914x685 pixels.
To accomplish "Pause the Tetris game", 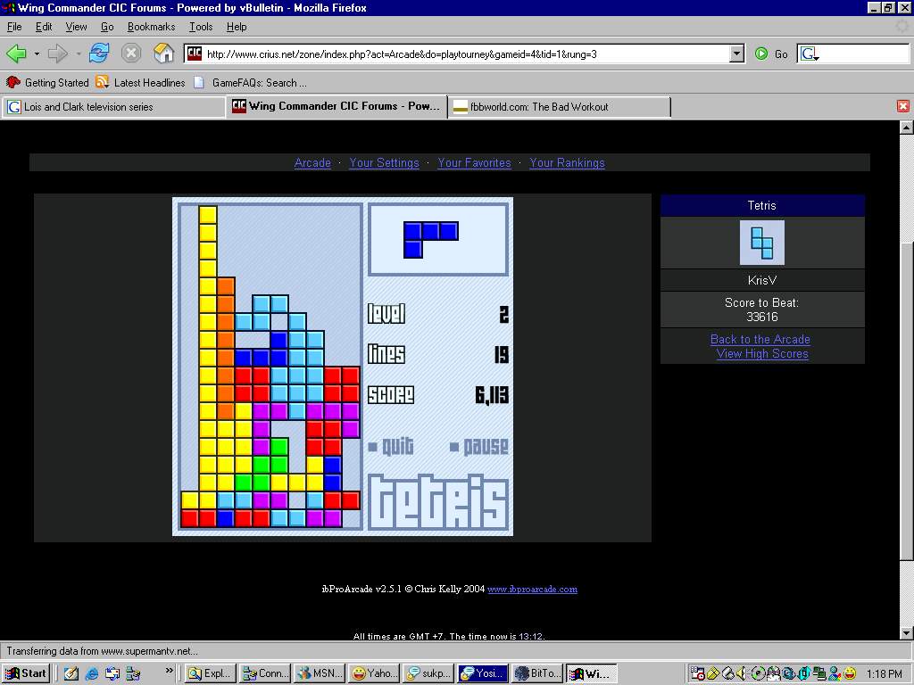I will tap(479, 447).
